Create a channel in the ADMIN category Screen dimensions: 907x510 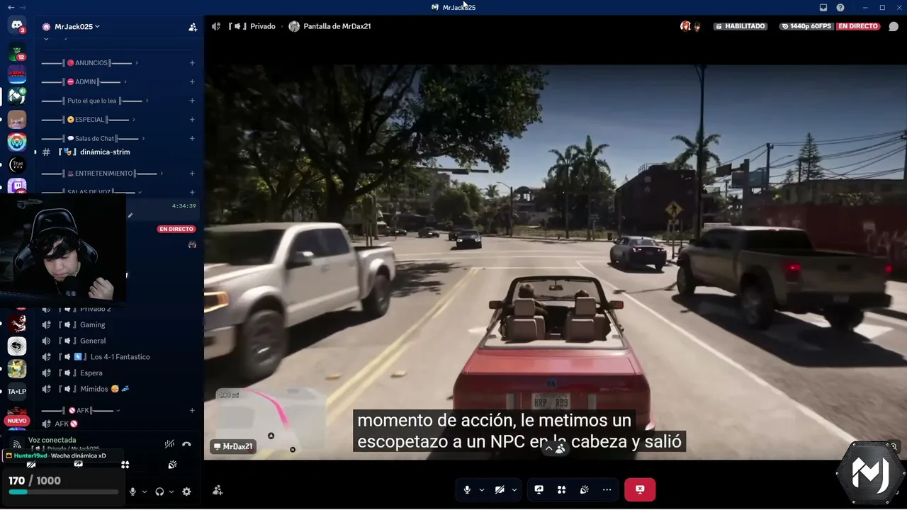pos(192,82)
